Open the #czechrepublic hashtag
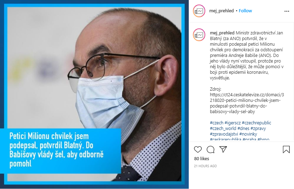Viewport: 294px width, 189px height. (x=256, y=123)
